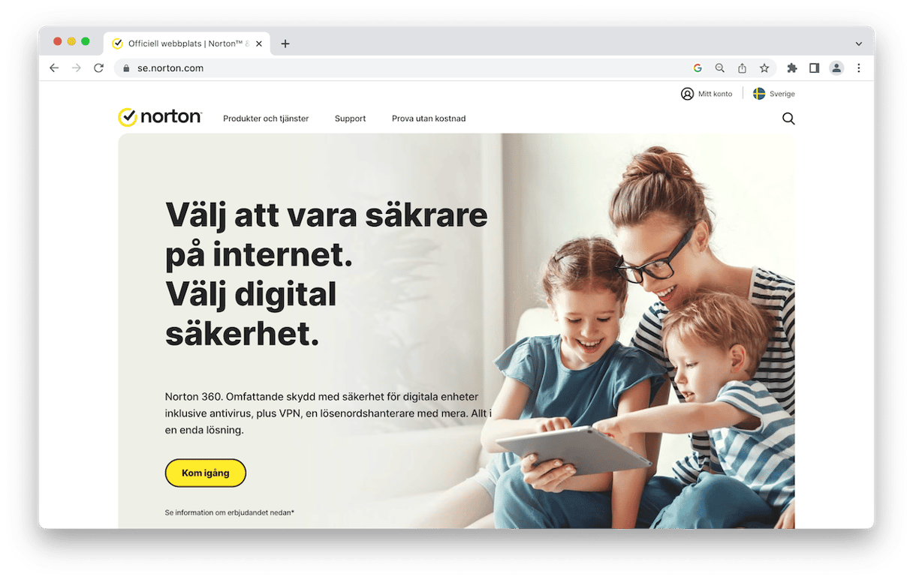This screenshot has width=913, height=580.
Task: Expand tab search chevron
Action: point(859,44)
